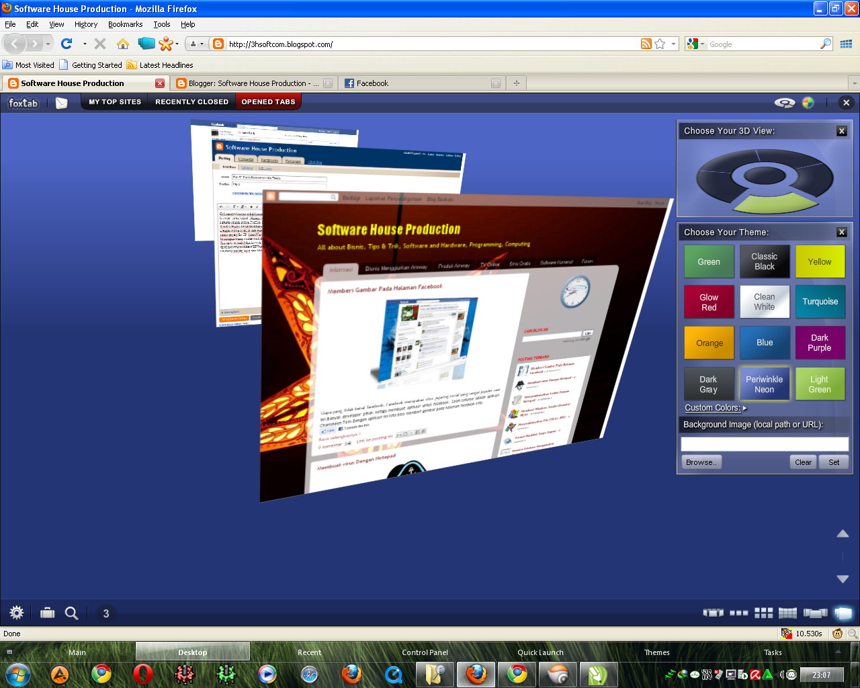This screenshot has height=688, width=860.
Task: Click the FoxTab briefcase toolbox icon
Action: (47, 613)
